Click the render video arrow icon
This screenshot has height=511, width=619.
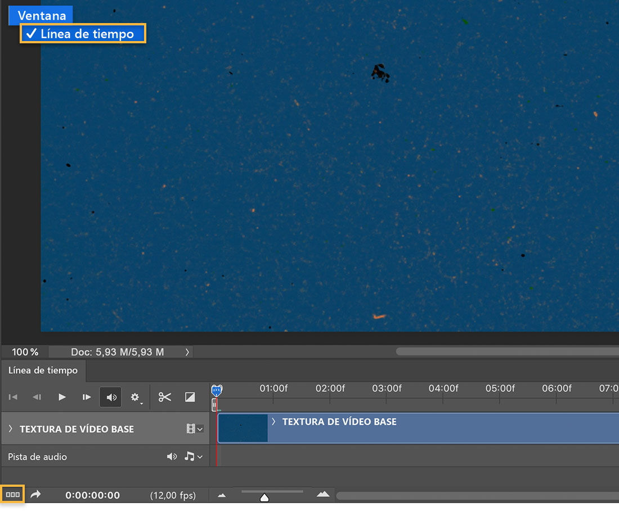tap(35, 495)
